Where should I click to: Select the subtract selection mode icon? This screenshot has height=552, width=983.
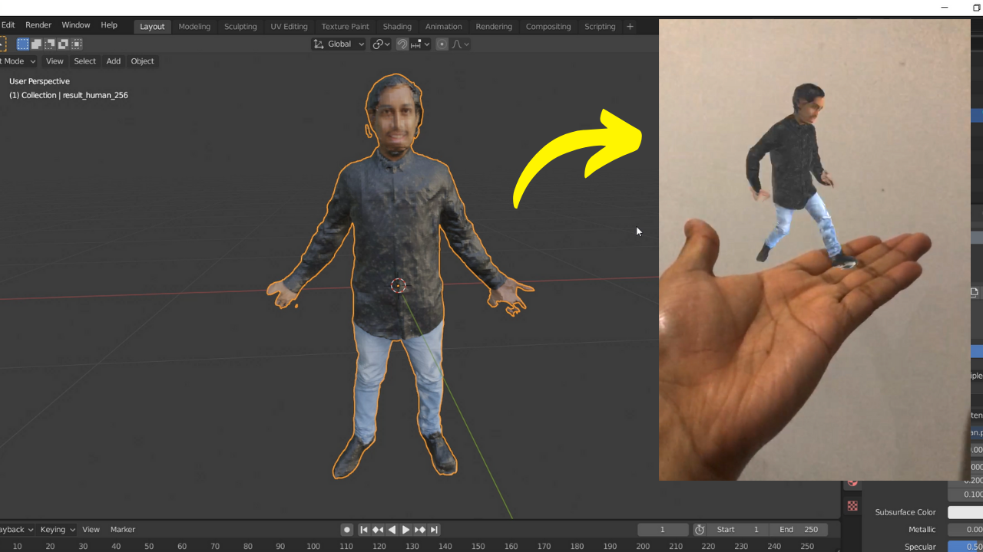pyautogui.click(x=49, y=44)
